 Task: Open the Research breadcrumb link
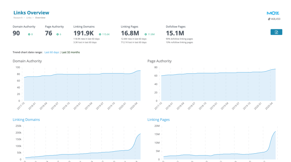tap(18, 18)
